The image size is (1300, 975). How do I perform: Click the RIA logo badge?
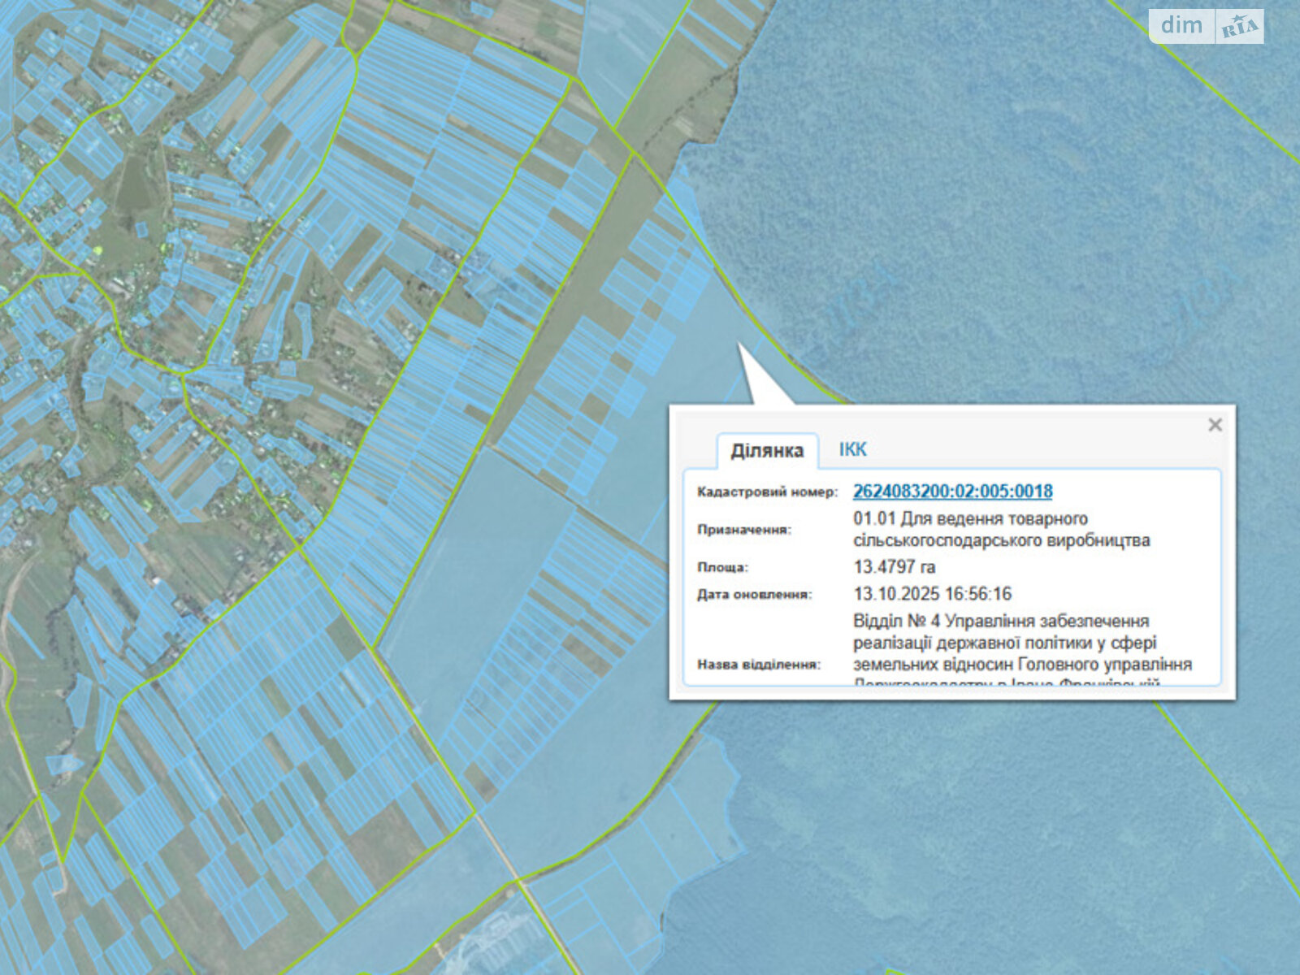click(x=1240, y=28)
